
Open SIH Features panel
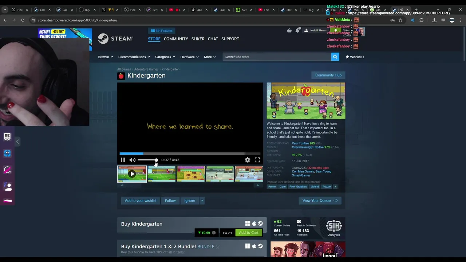pos(162,31)
